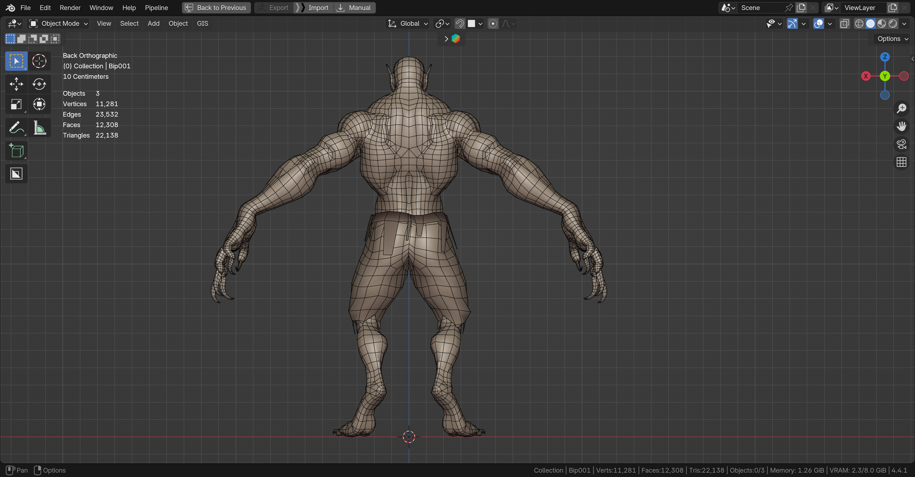Screen dimensions: 915x477
Task: Select the Rotate tool
Action: pos(39,84)
